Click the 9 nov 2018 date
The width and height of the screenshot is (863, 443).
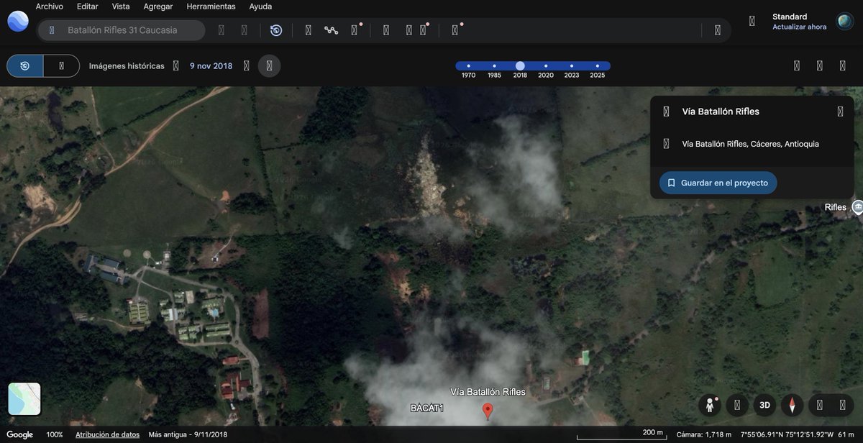[x=211, y=65]
